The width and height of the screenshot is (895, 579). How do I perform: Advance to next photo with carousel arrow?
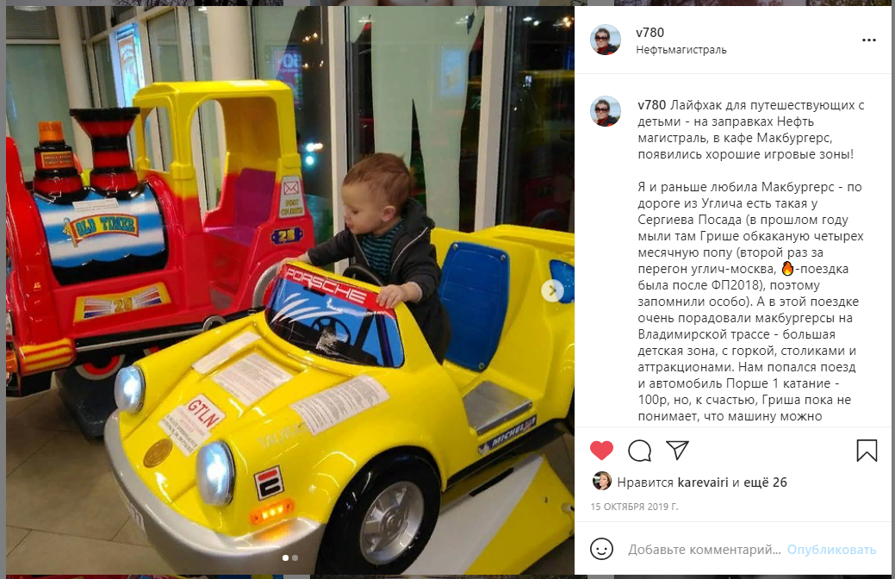click(x=552, y=290)
